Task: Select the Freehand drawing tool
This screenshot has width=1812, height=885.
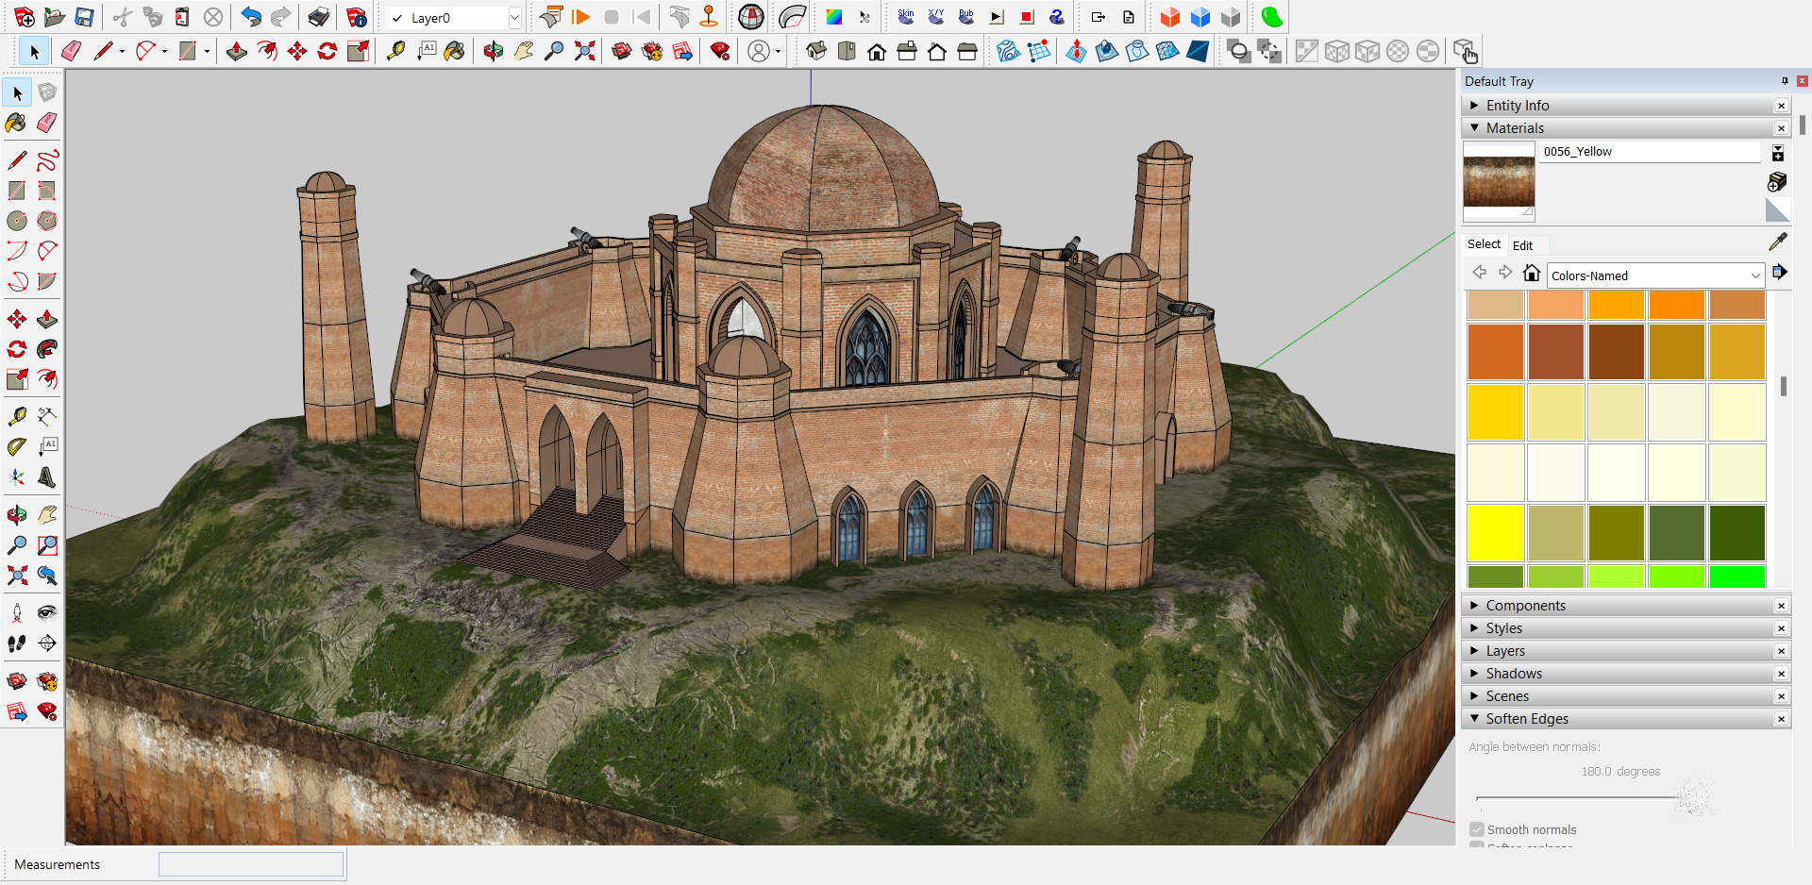Action: [x=47, y=160]
